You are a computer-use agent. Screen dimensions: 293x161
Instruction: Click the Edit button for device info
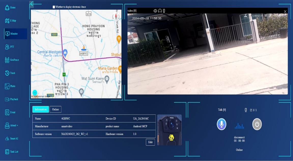click(150, 142)
